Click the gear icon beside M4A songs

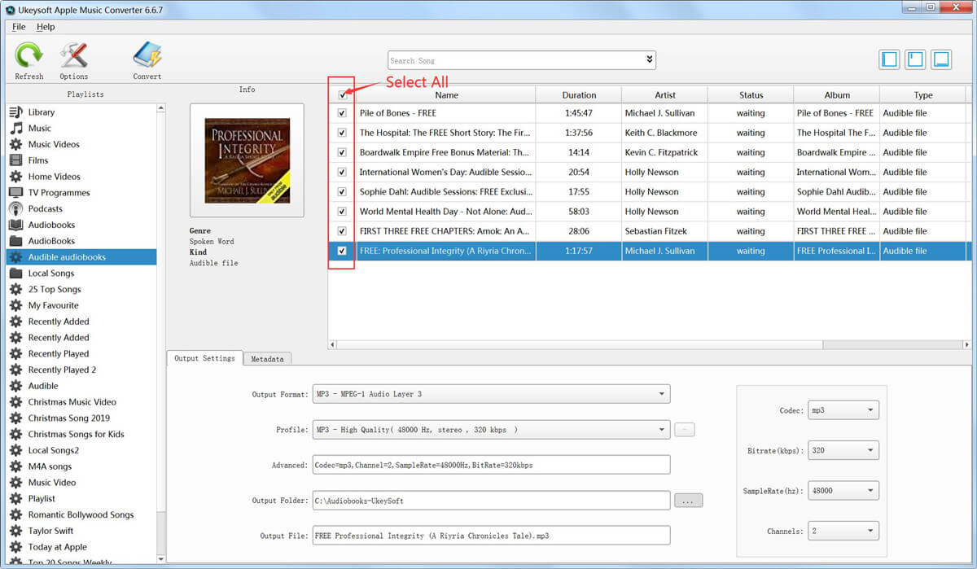tap(15, 466)
